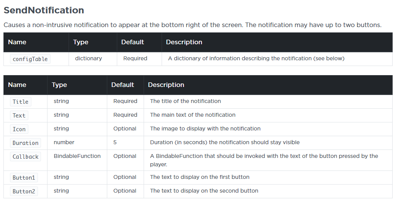Select the Callback parameter code label
393x201 pixels.
click(x=25, y=156)
